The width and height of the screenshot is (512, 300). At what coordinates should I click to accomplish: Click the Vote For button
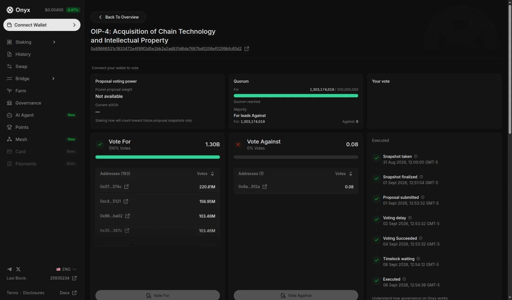(x=158, y=295)
